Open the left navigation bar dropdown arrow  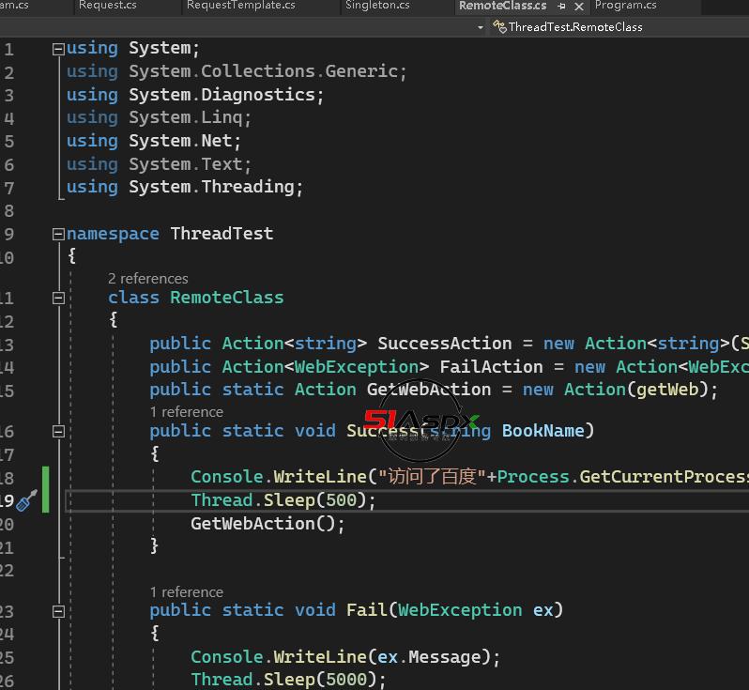(x=481, y=27)
